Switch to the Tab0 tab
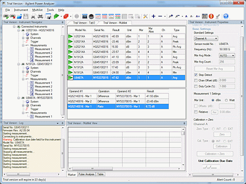Viewport: 246px width, 184px height. 84,23
